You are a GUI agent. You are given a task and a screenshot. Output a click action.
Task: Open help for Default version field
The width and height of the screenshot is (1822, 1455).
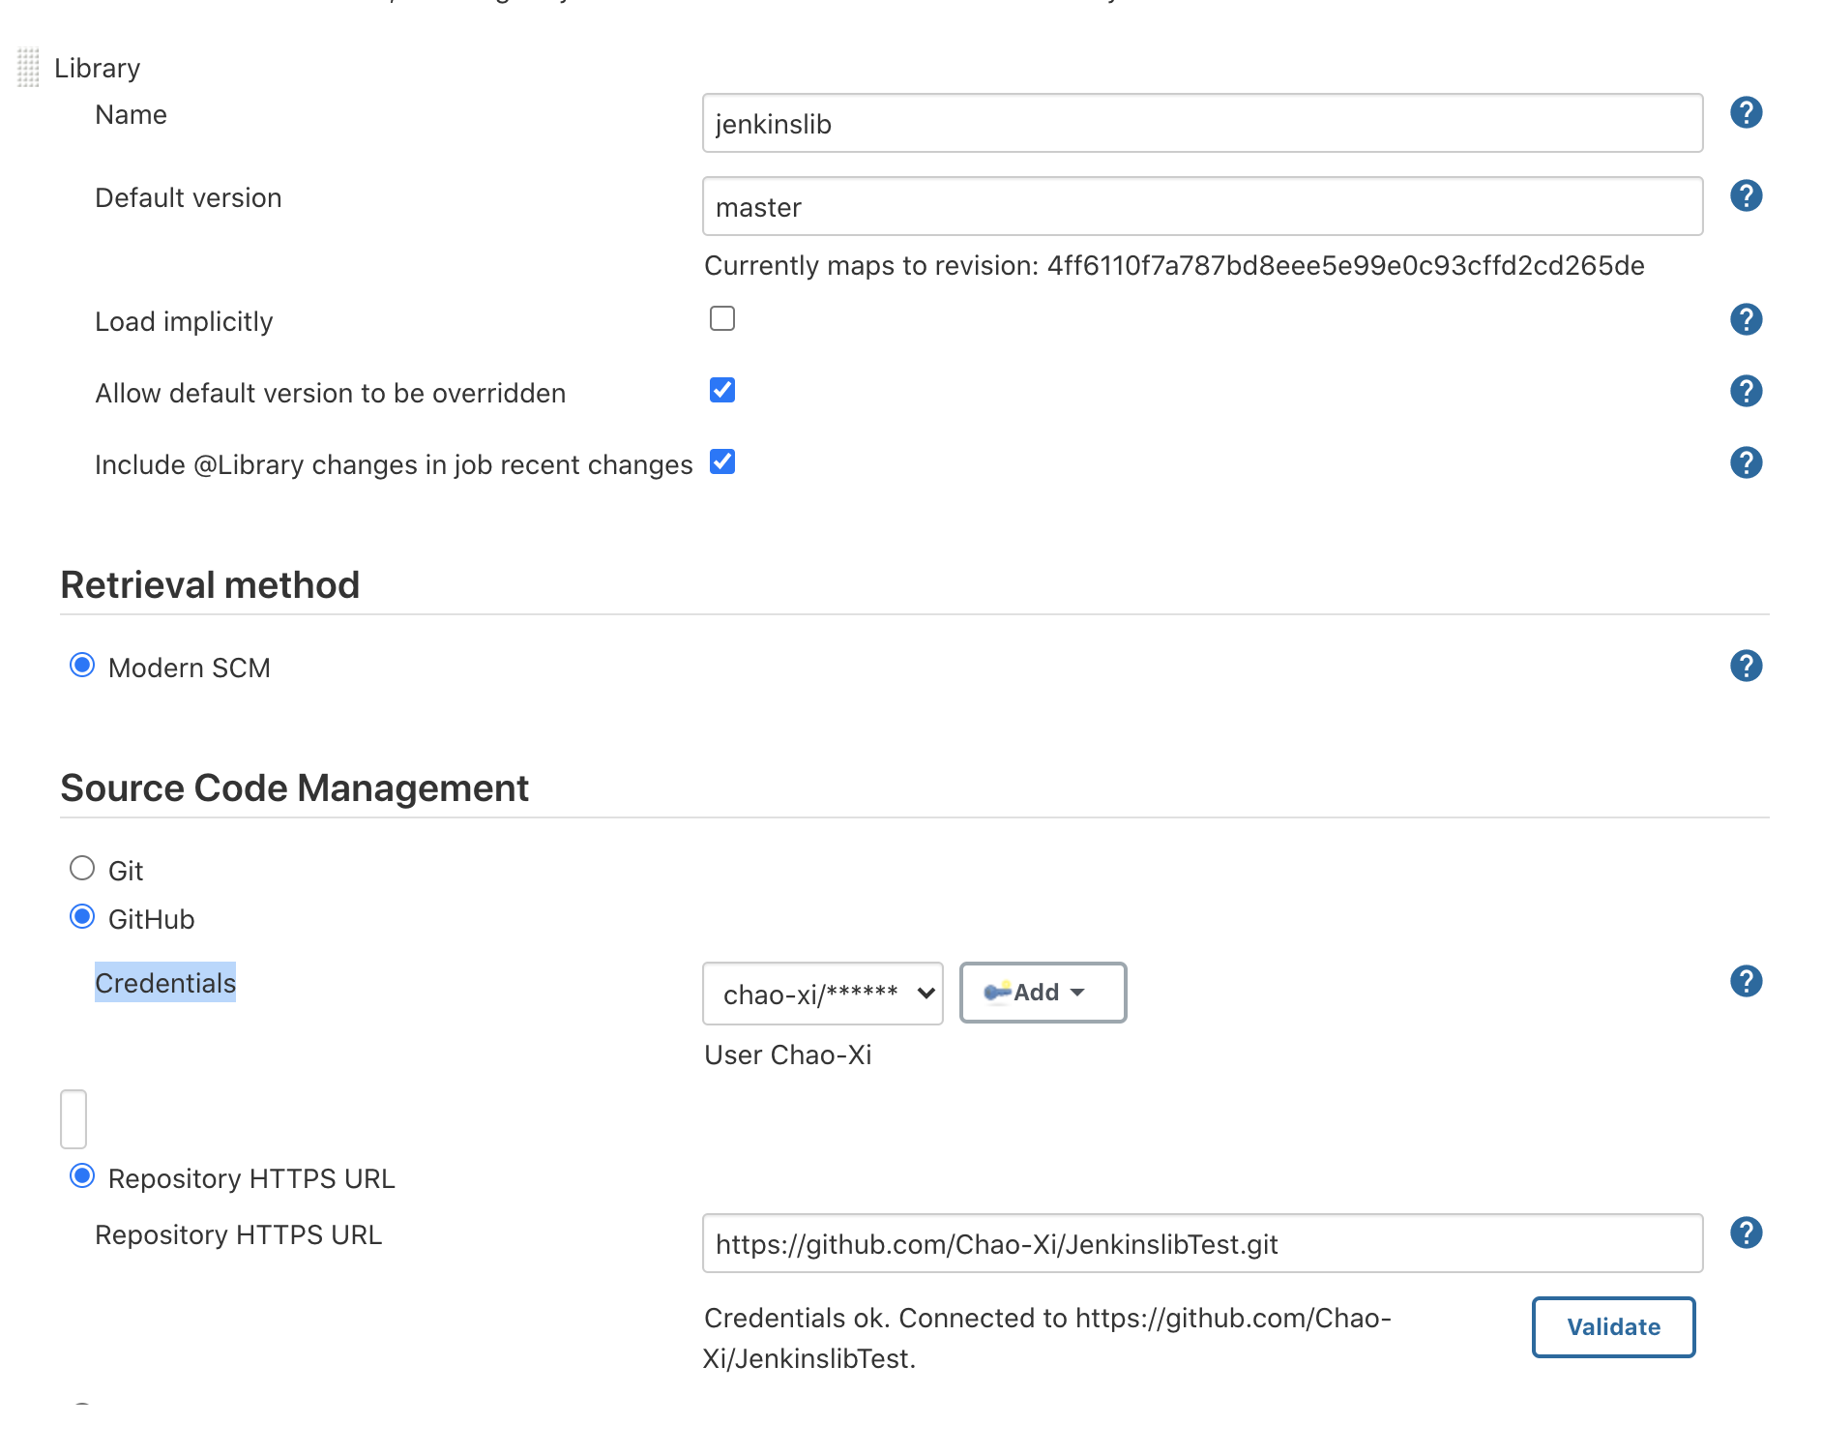[1746, 196]
